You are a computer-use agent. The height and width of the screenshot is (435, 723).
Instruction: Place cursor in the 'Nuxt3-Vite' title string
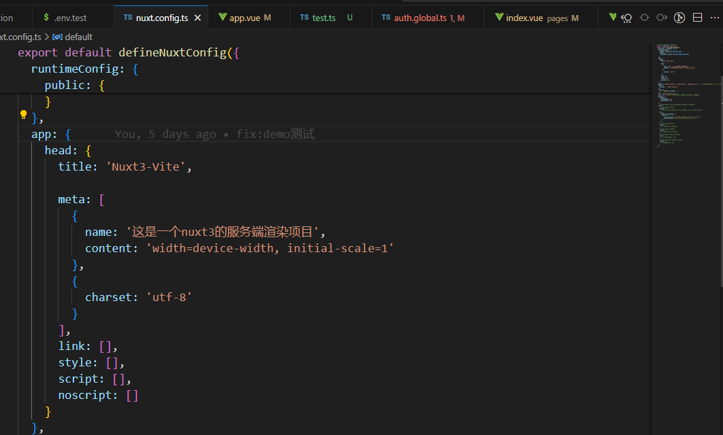[146, 167]
